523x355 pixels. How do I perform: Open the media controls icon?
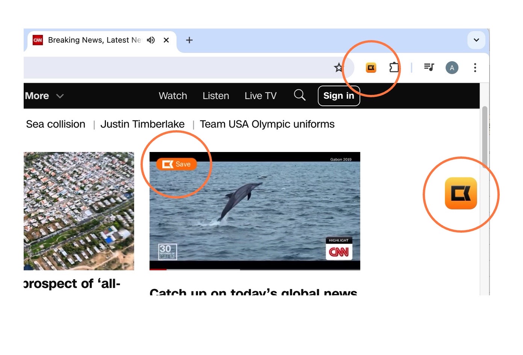429,68
